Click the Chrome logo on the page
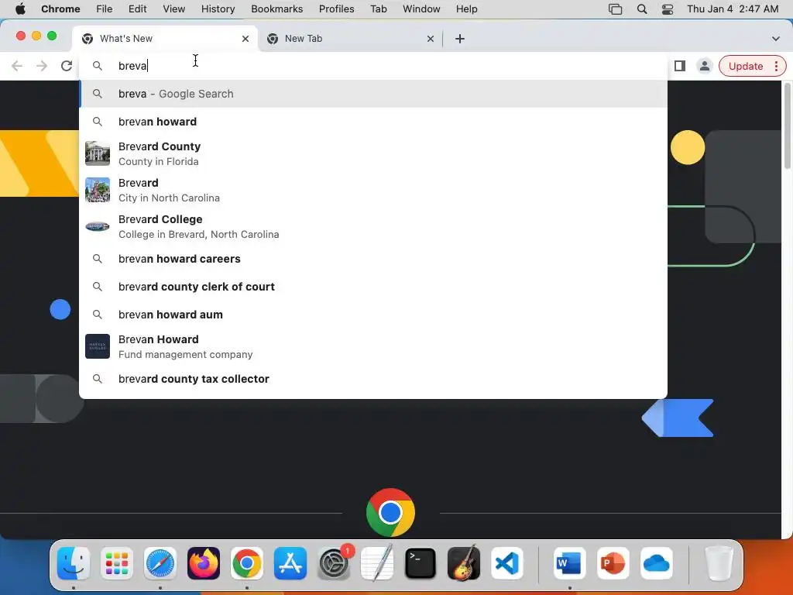The width and height of the screenshot is (793, 595). (390, 513)
